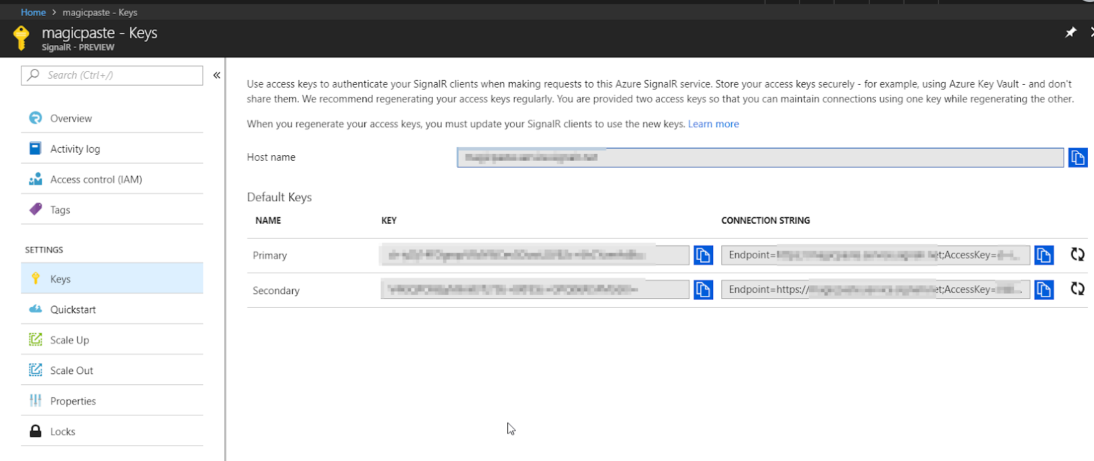
Task: Pin the Keys blade to dashboard
Action: tap(1071, 32)
